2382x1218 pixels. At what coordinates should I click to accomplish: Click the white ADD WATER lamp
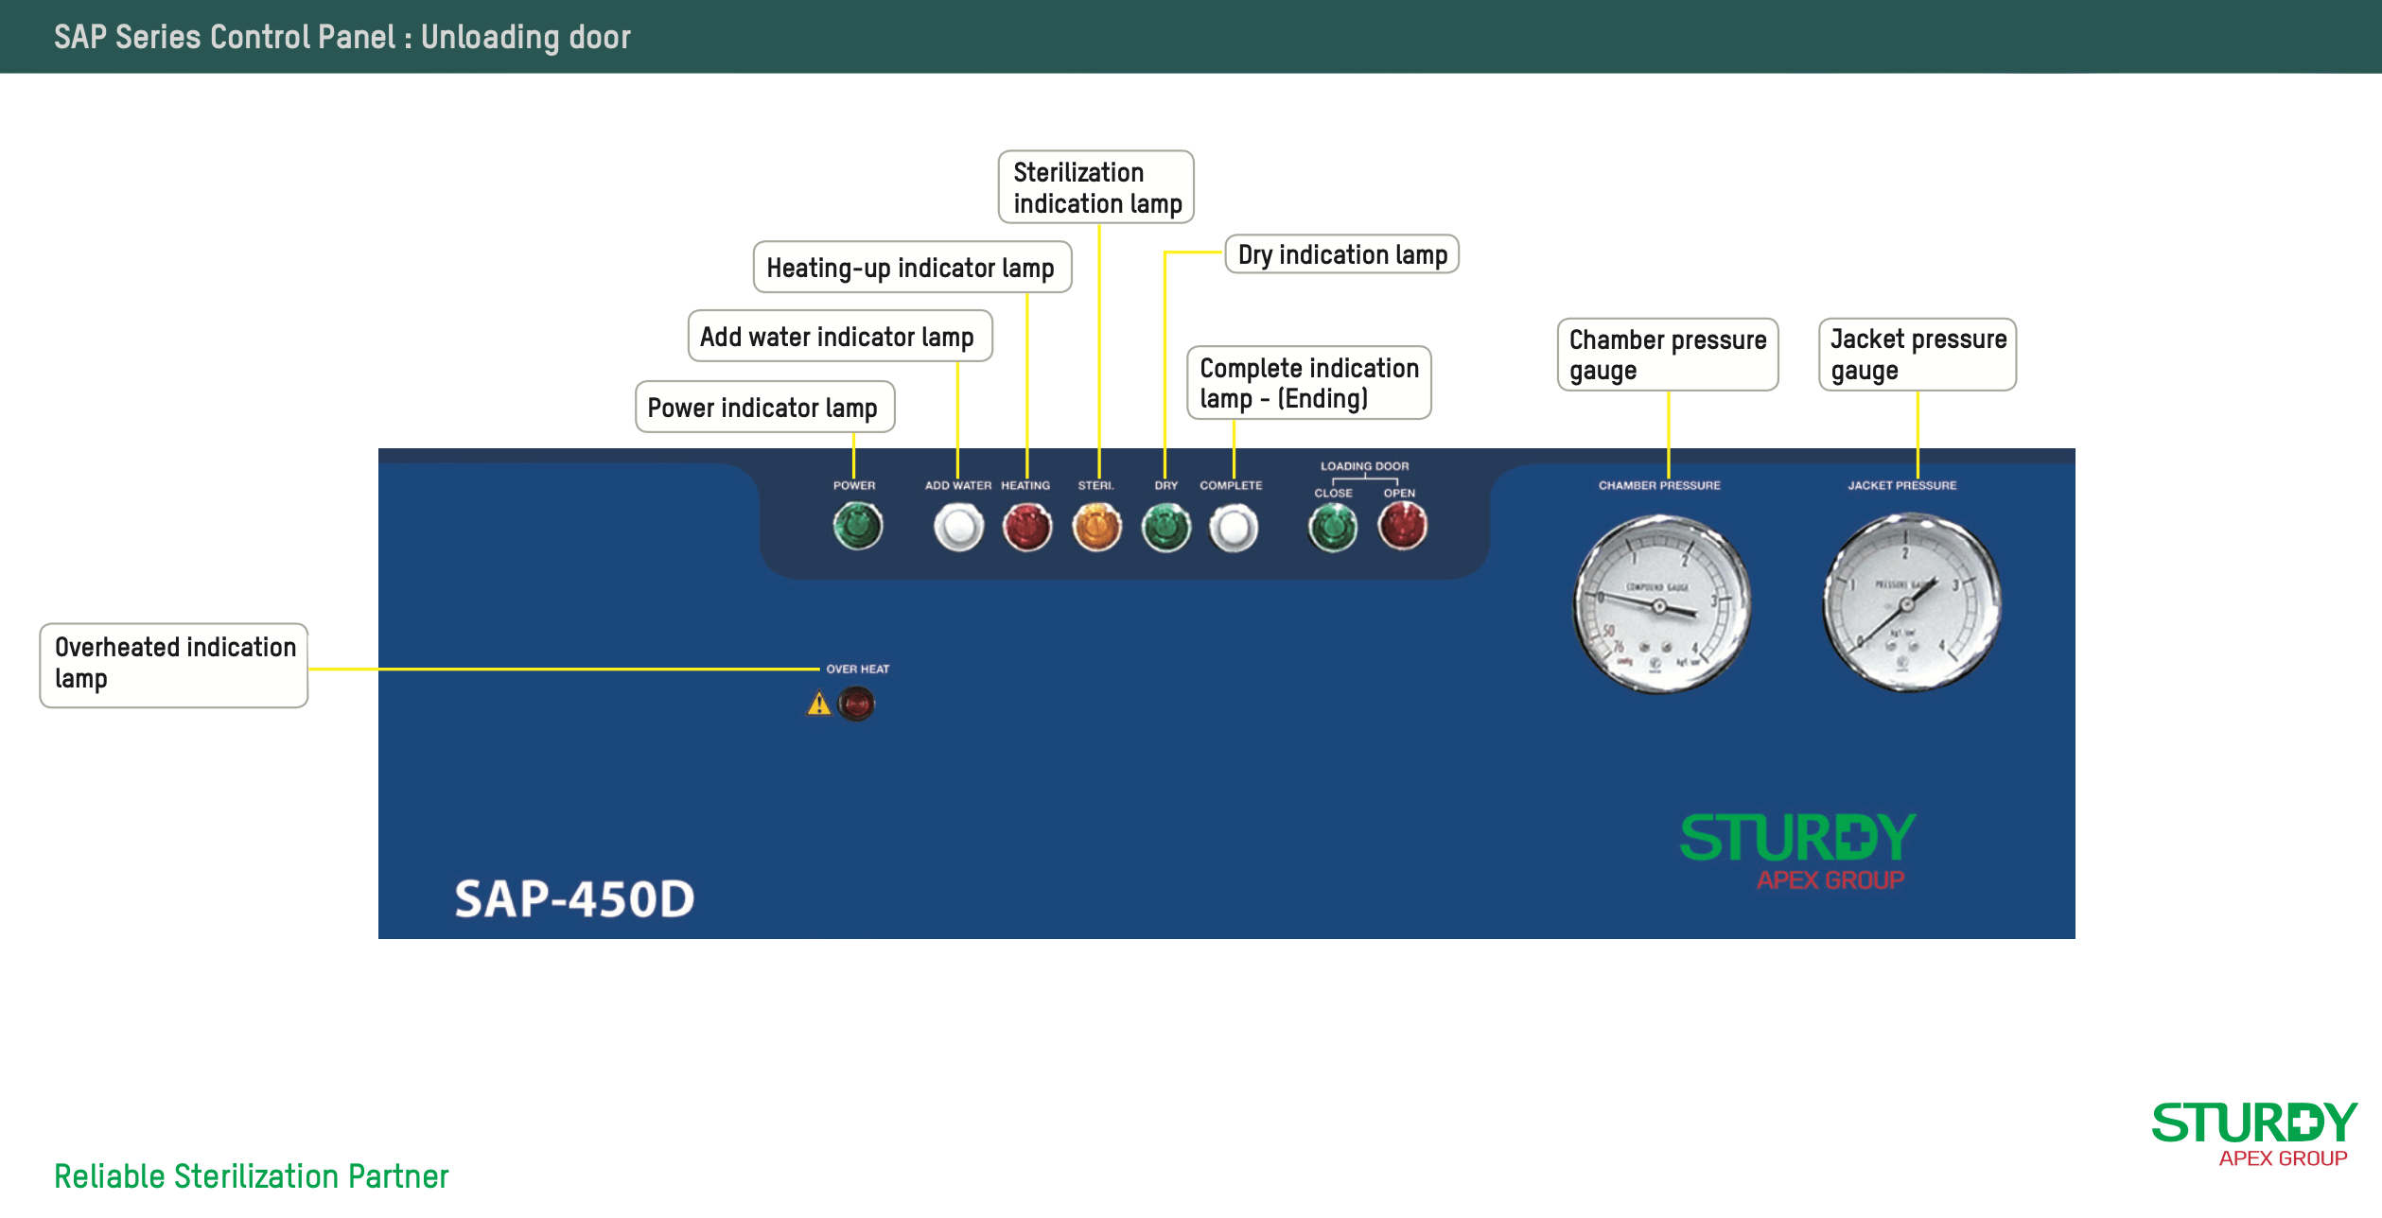coord(958,527)
